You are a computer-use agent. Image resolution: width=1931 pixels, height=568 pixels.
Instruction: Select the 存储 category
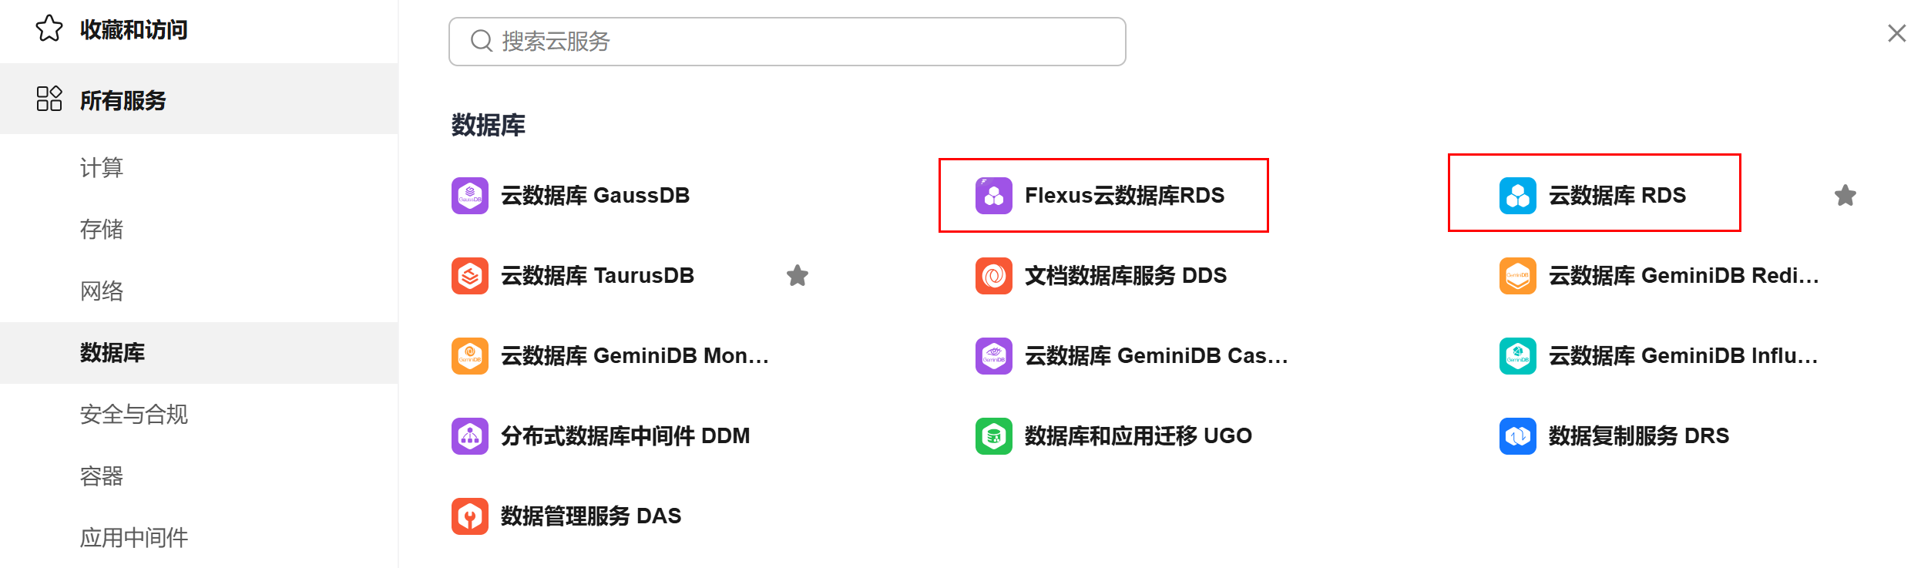pyautogui.click(x=102, y=230)
